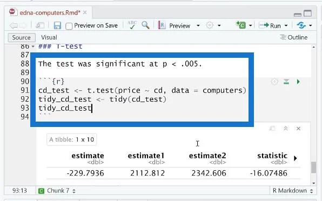This screenshot has height=201, width=322.
Task: Maximize the source pane
Action: 307,14
